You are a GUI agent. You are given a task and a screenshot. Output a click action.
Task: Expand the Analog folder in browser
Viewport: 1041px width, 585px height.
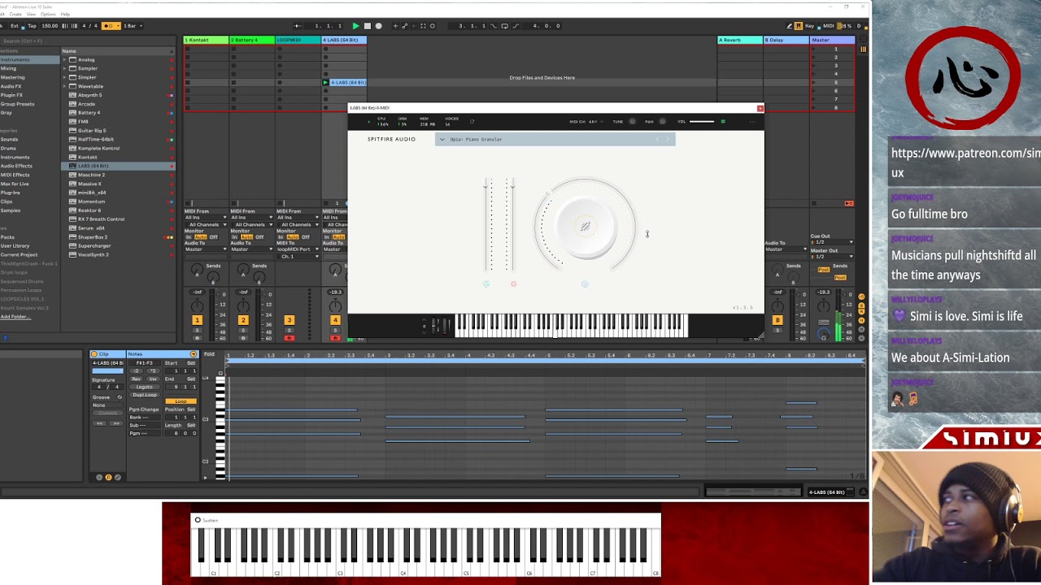pyautogui.click(x=65, y=60)
